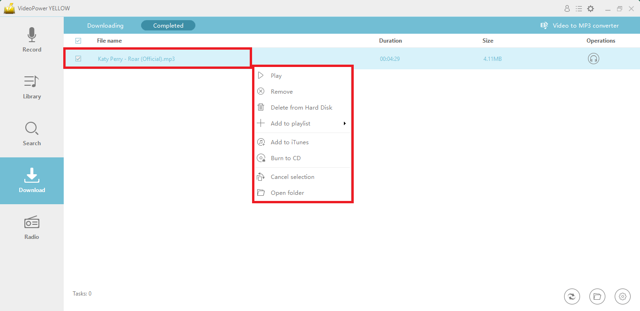Go to the Library section
Screen dimensions: 640x311
coord(32,87)
